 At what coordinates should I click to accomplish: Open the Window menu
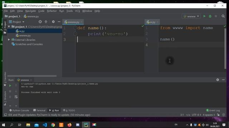pyautogui.click(x=87, y=11)
